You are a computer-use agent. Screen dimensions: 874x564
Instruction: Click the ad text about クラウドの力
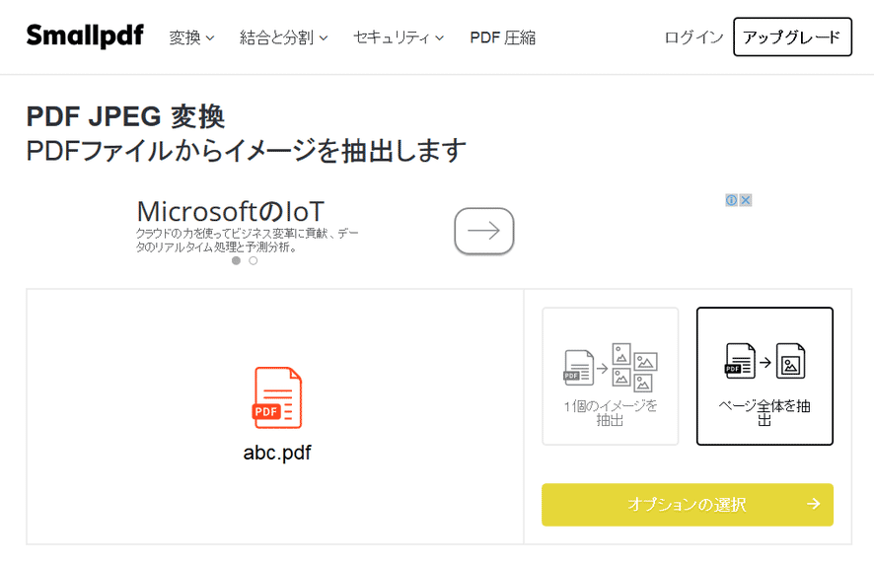coord(247,240)
